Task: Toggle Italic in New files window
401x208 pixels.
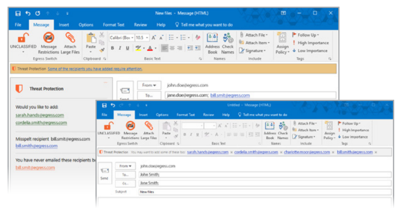Action: coord(120,48)
